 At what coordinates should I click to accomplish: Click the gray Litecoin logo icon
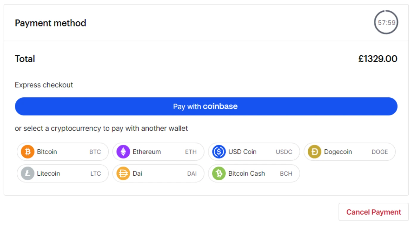[x=28, y=174]
